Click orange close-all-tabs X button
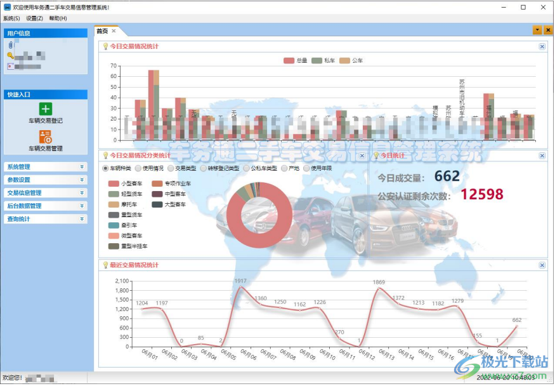The width and height of the screenshot is (555, 386). click(x=548, y=30)
